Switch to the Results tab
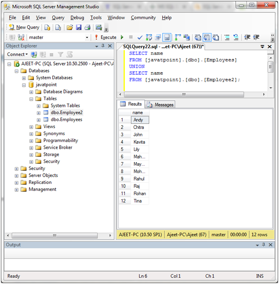Viewport: 279px width, 284px height. (131, 104)
